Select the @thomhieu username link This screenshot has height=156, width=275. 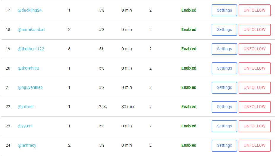28,68
